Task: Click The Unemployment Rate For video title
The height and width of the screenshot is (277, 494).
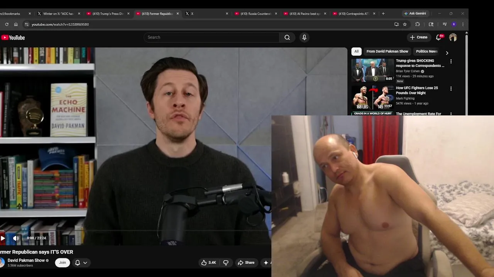Action: click(x=418, y=114)
